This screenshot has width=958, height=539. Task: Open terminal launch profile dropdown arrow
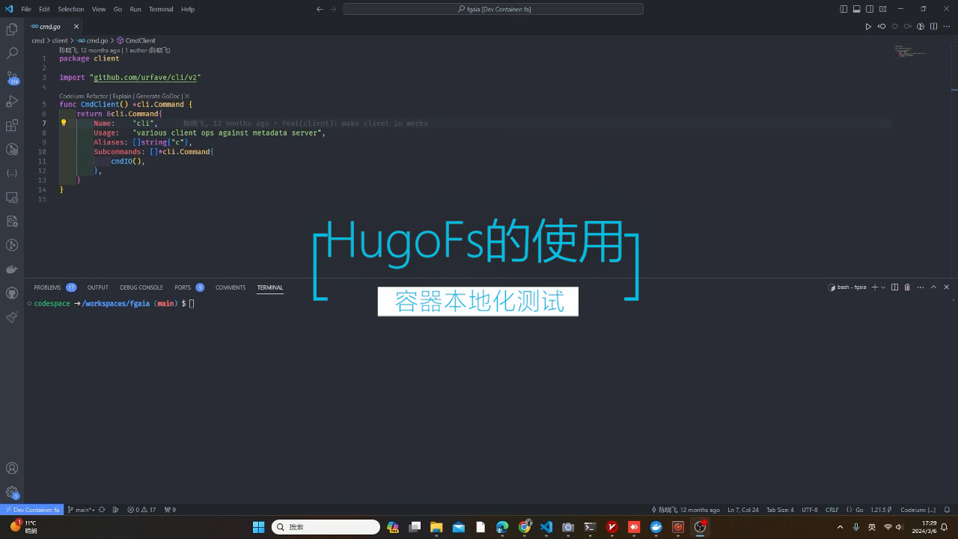tap(882, 287)
